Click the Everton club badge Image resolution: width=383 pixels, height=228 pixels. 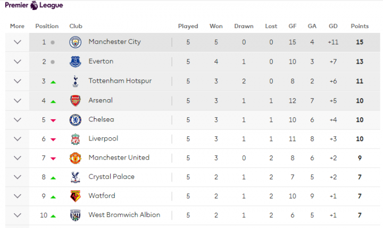point(75,62)
